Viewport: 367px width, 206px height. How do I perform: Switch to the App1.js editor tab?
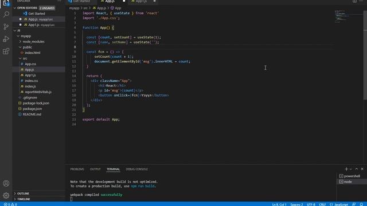(141, 1)
